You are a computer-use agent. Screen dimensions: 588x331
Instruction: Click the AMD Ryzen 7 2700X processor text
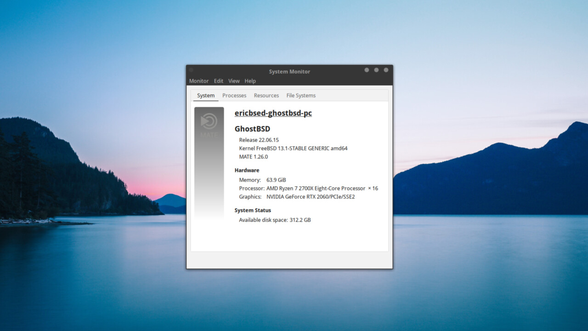(x=322, y=188)
